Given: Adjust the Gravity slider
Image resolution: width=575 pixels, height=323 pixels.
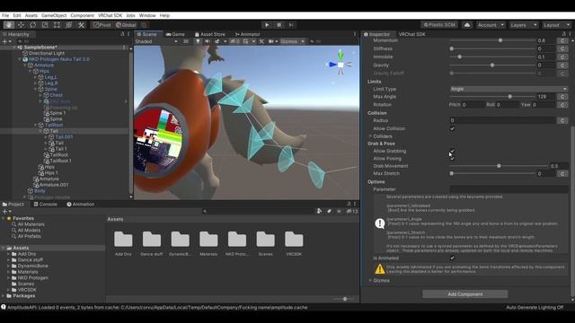Looking at the screenshot, I should 492,65.
